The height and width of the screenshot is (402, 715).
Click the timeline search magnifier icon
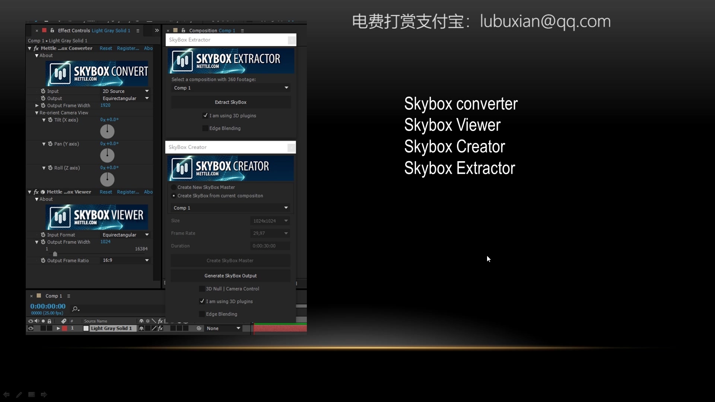pyautogui.click(x=76, y=309)
